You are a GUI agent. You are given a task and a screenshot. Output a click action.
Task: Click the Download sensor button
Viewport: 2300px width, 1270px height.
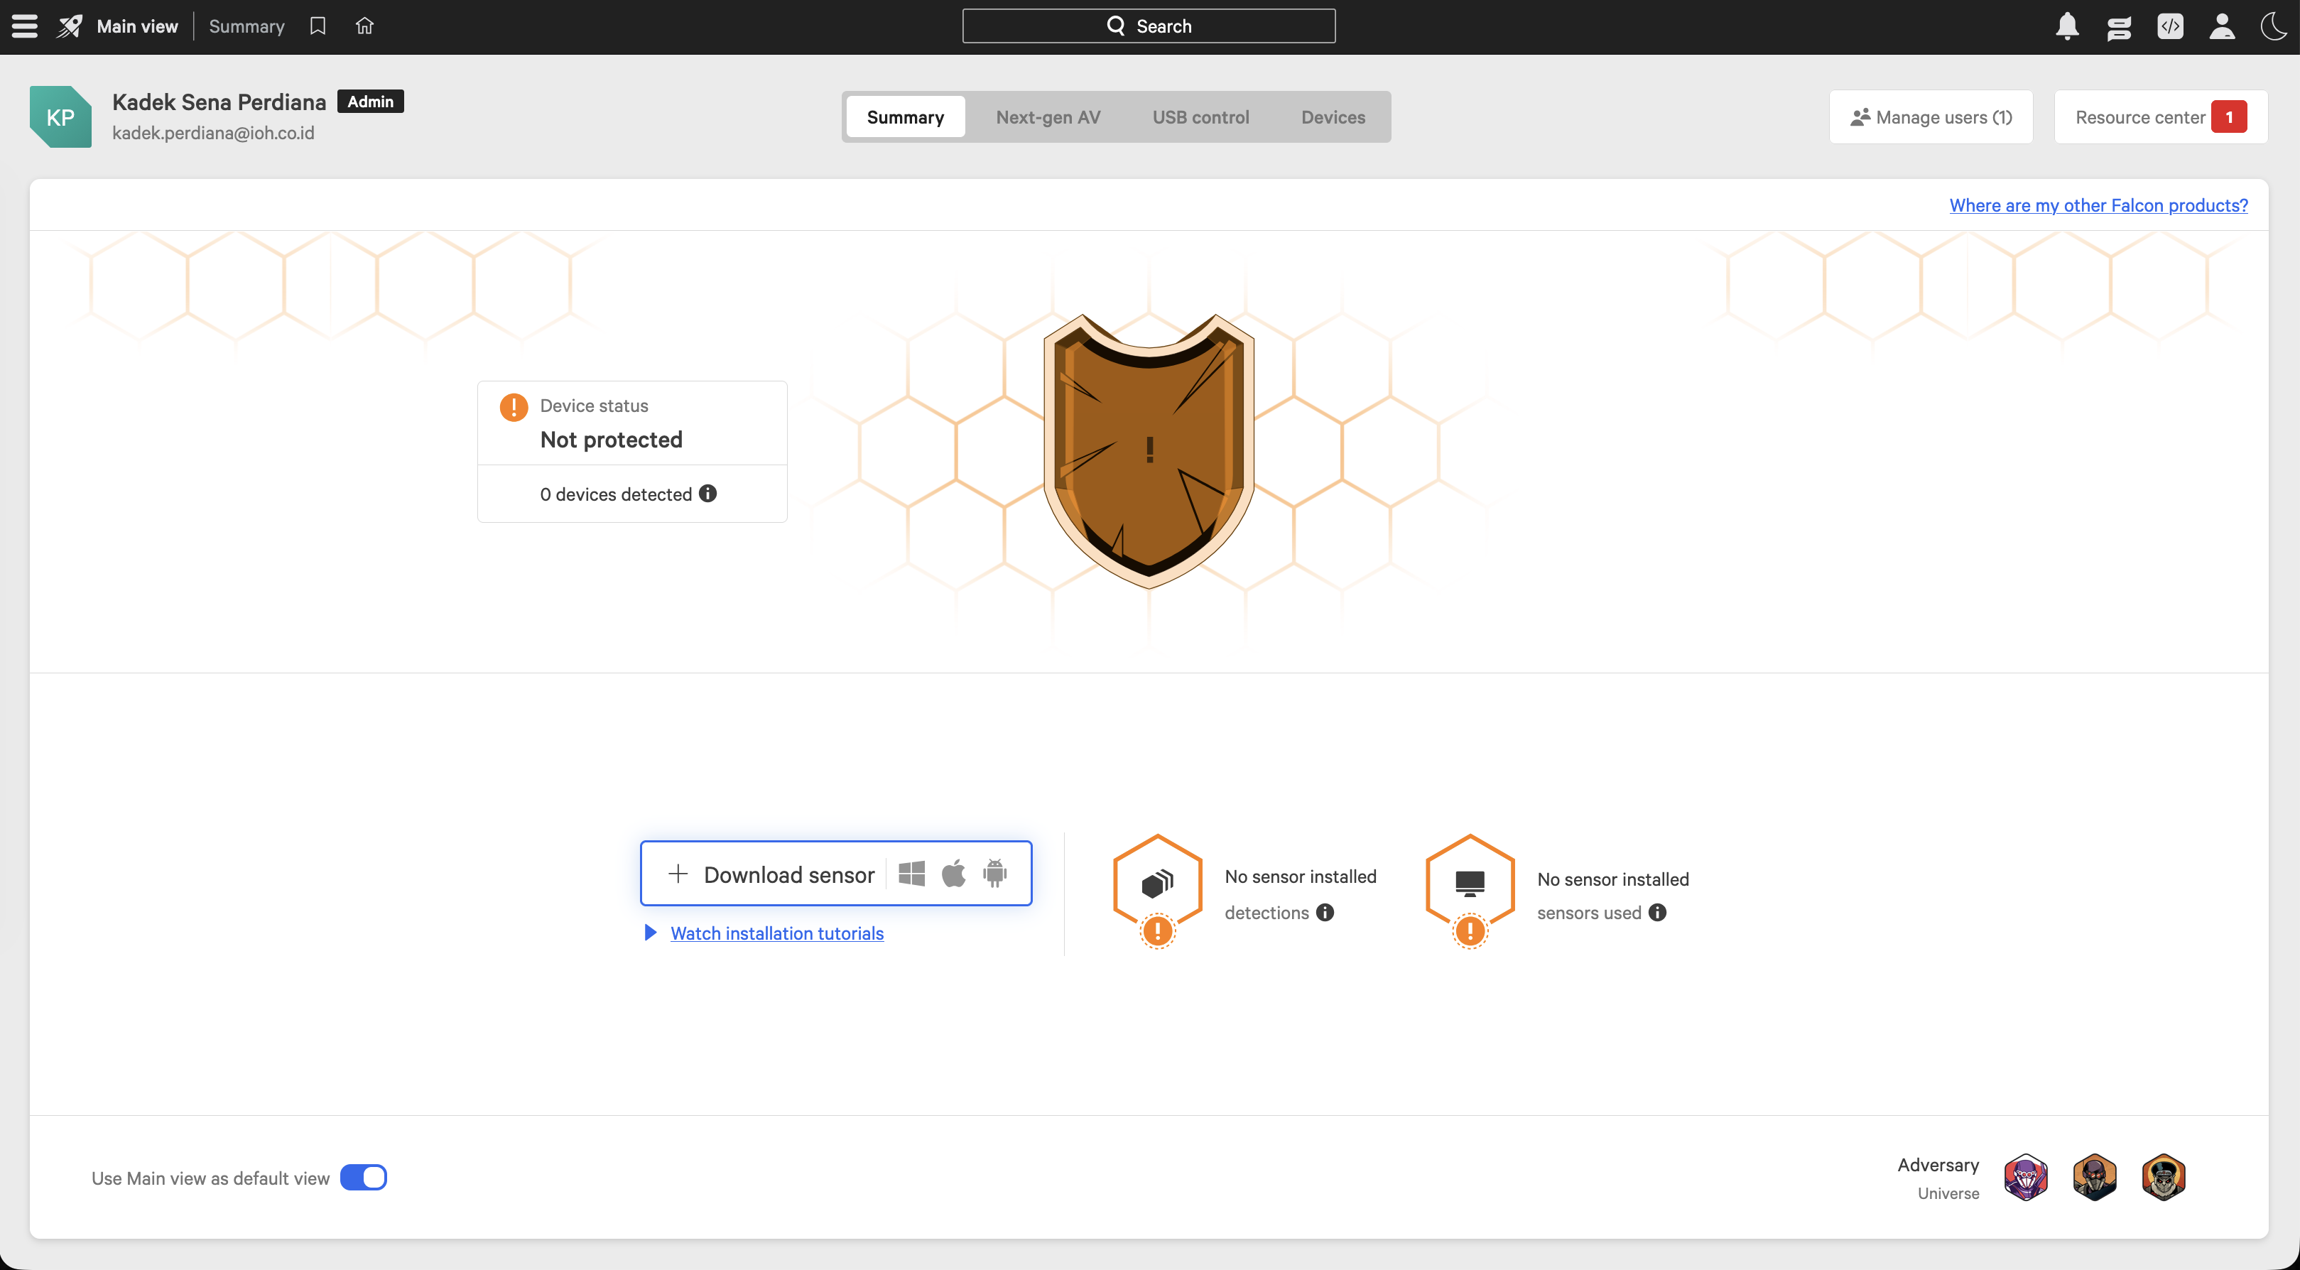click(x=836, y=874)
